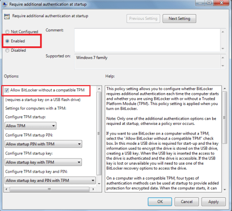This screenshot has width=232, height=211.
Task: Click the Options horizontal scroll right arrow
Action: coord(93,189)
